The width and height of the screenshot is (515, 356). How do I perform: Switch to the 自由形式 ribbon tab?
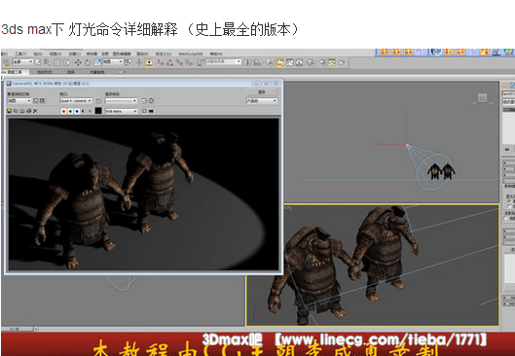point(45,72)
